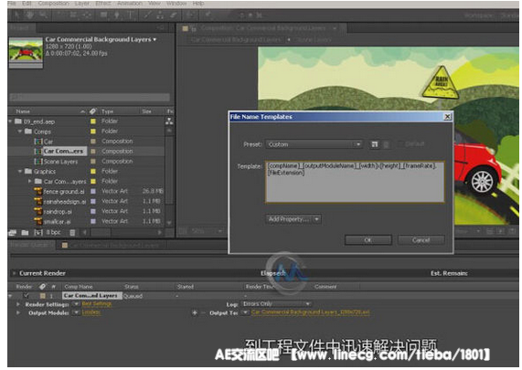Open the Lossless output module link
Image resolution: width=522 pixels, height=370 pixels.
(91, 312)
